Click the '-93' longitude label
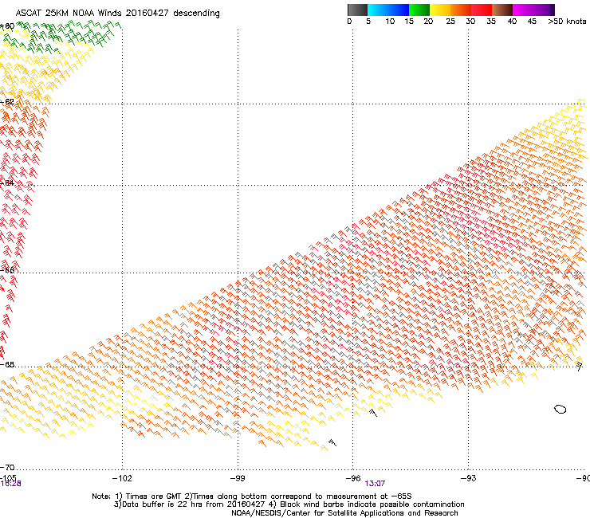This screenshot has width=590, height=518. click(x=468, y=478)
